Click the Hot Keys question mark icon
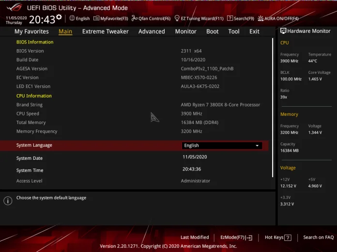 tap(288, 238)
